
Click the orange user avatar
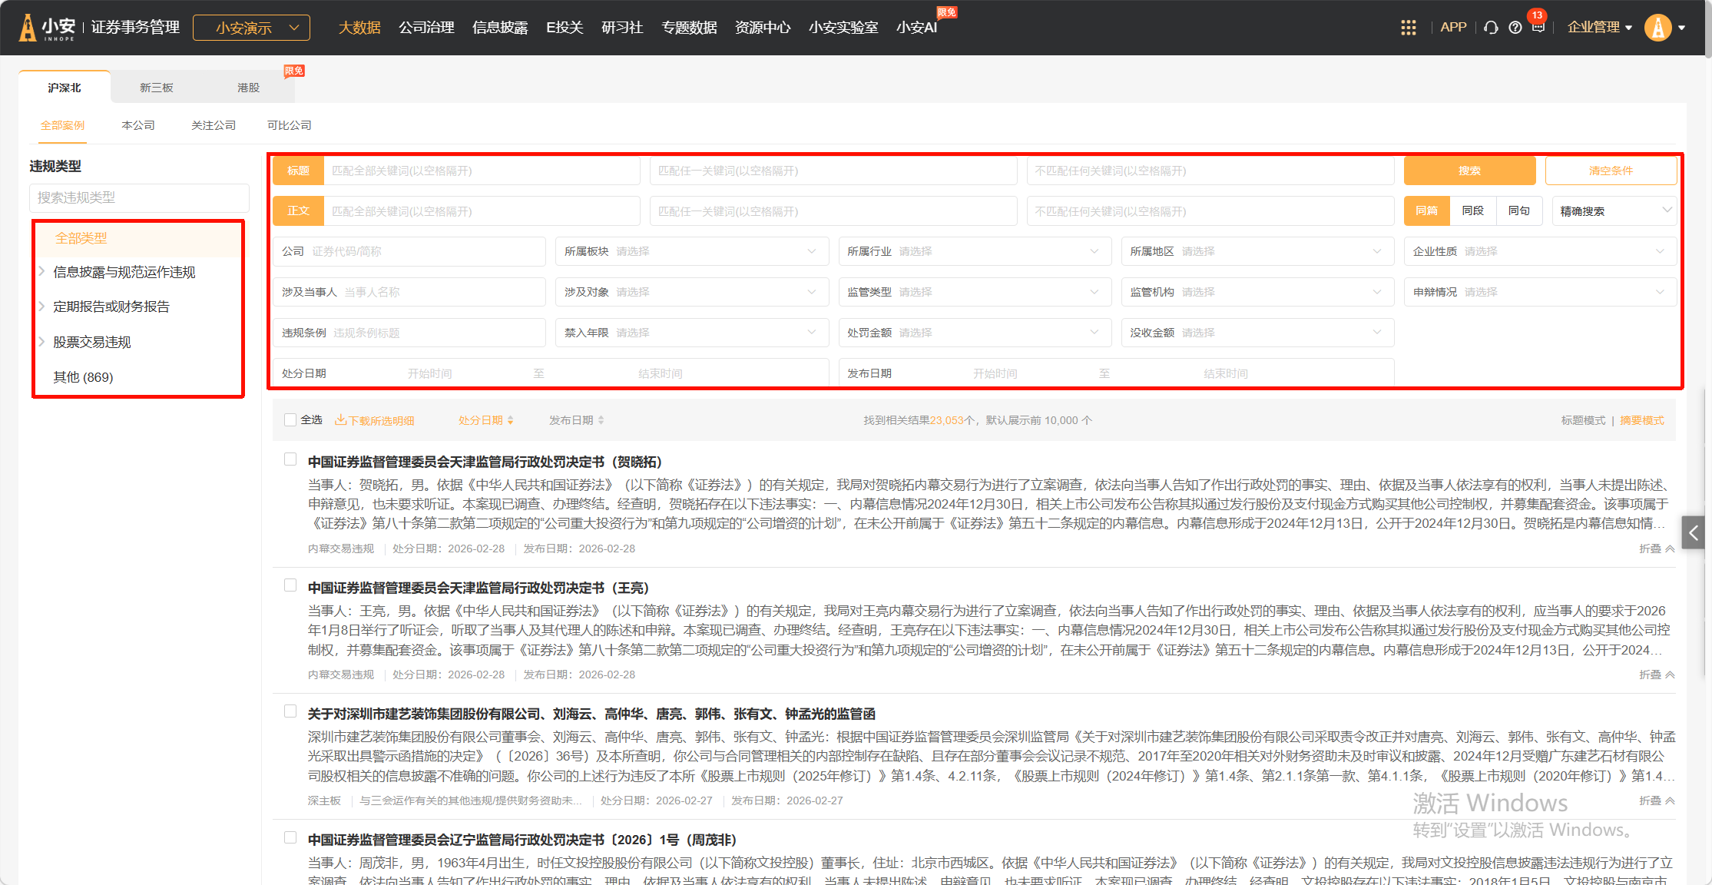point(1657,28)
